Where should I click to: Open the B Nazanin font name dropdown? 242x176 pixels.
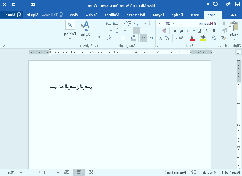click(x=173, y=23)
